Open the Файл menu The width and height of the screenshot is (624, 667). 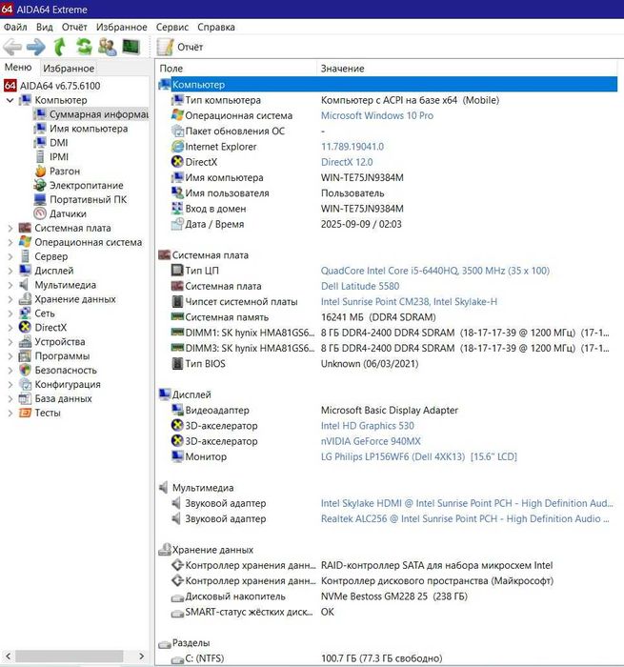click(15, 28)
